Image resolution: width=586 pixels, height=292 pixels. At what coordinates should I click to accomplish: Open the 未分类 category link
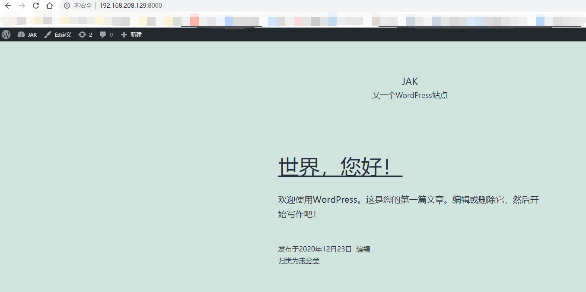[309, 261]
